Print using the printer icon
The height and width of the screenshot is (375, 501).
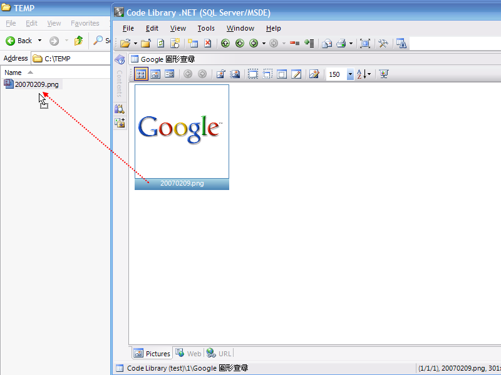coord(341,43)
